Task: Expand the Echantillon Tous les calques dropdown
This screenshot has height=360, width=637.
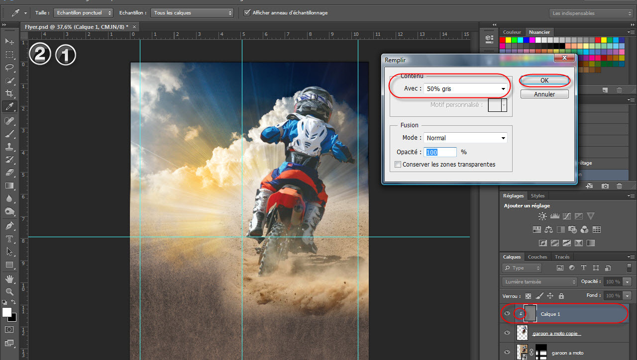Action: [x=192, y=12]
